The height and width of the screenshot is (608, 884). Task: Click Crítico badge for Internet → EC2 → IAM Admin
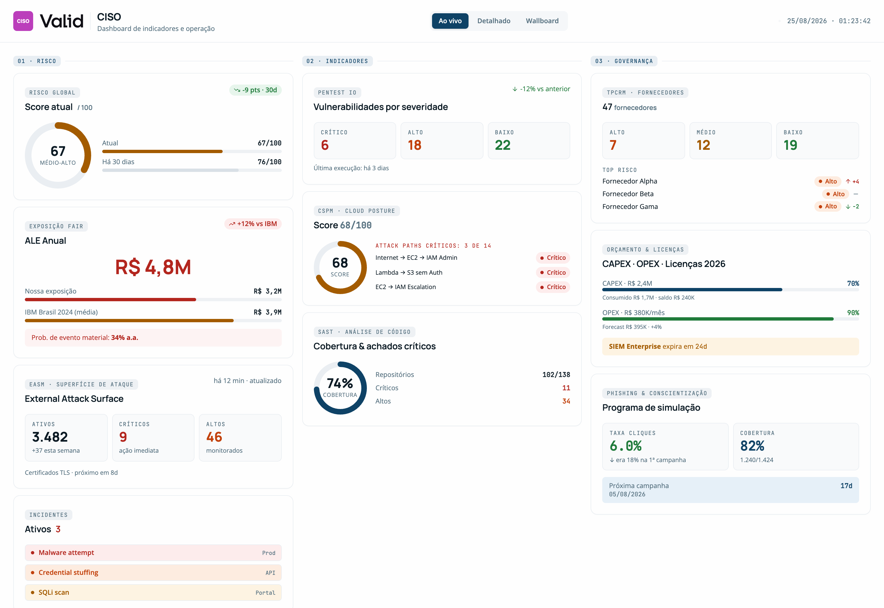click(x=552, y=258)
